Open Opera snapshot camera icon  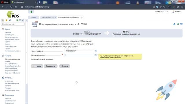[x=153, y=7]
